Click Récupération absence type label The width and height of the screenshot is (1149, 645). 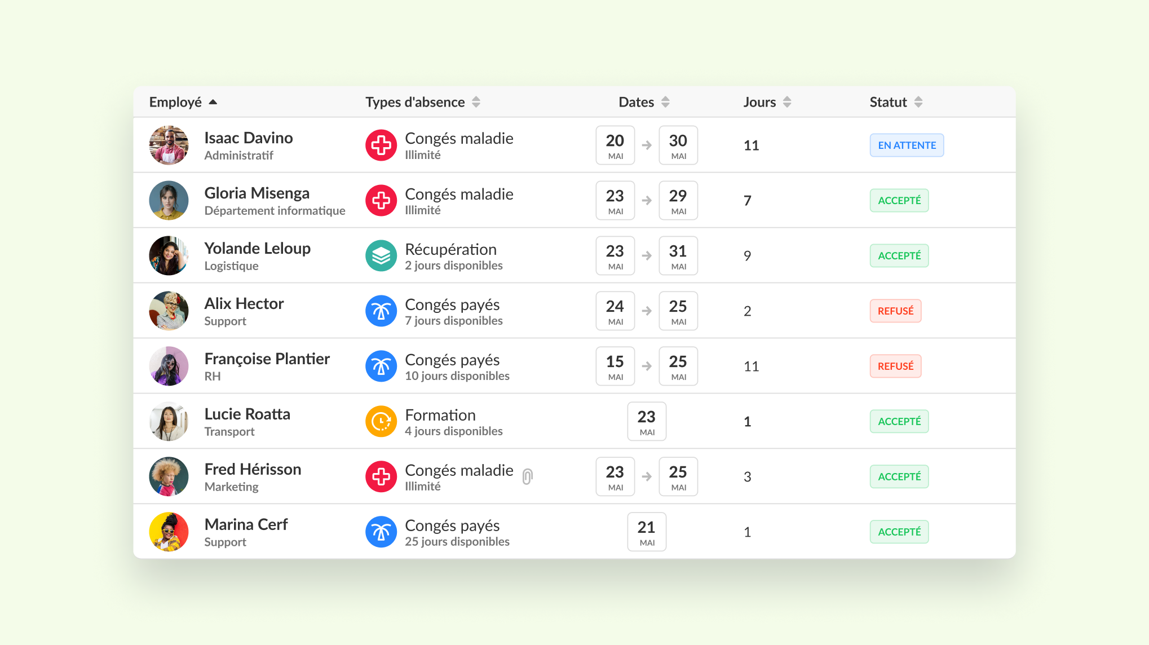click(451, 250)
